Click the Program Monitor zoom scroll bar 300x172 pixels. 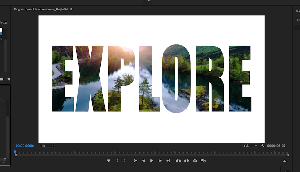pos(152,155)
